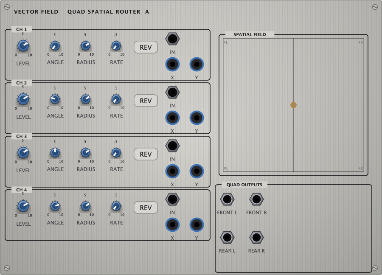Image resolution: width=382 pixels, height=275 pixels.
Task: Click the CH 1 Y control jack
Action: 197,65
